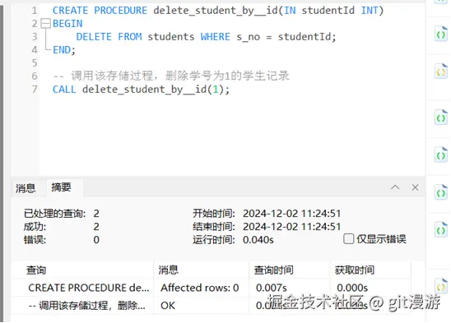Click the 查询 column header

[x=83, y=270]
